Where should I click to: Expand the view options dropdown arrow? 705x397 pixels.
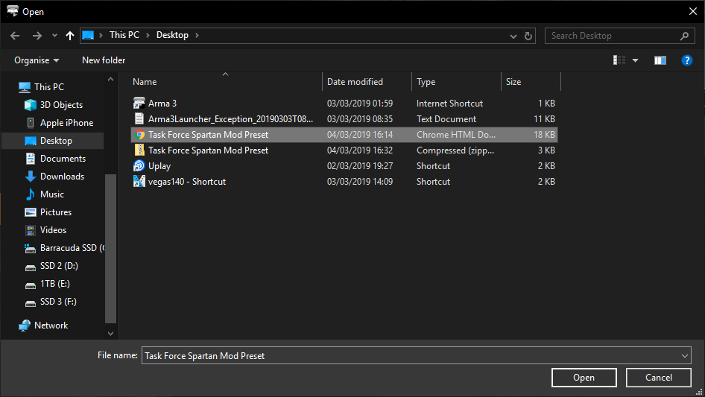[x=636, y=60]
